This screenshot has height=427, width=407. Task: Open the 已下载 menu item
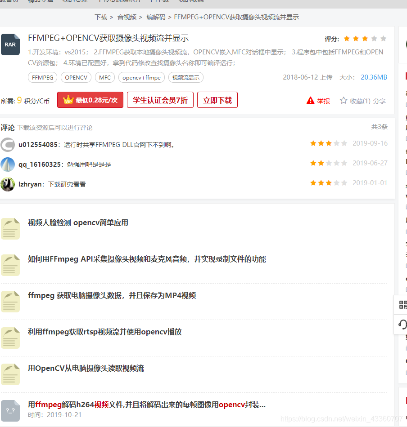(x=159, y=1)
